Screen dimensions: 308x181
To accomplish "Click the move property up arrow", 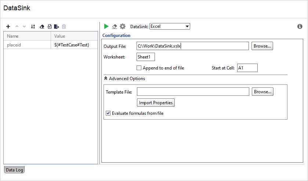I will [17, 26].
